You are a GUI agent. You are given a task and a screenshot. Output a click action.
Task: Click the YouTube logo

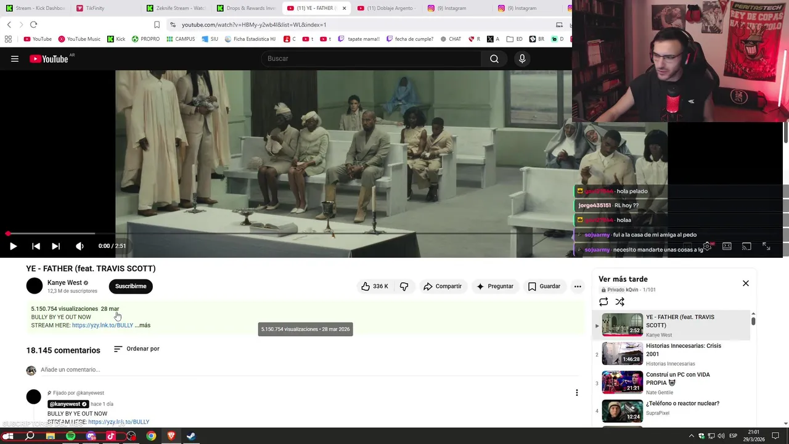click(x=49, y=59)
